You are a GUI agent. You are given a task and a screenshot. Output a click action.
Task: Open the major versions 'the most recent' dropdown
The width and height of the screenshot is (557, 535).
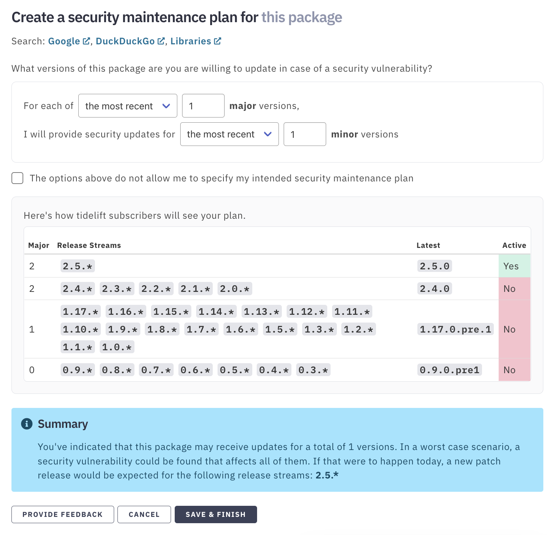click(128, 106)
